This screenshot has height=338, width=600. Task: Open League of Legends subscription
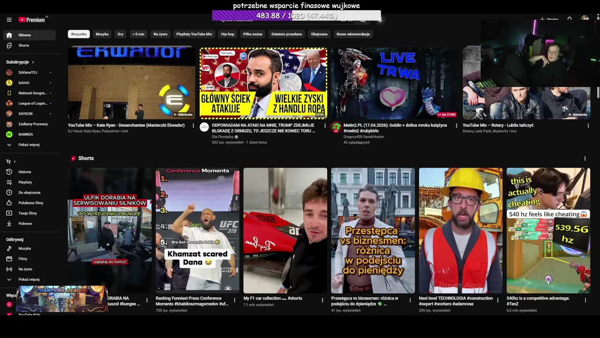tap(30, 103)
